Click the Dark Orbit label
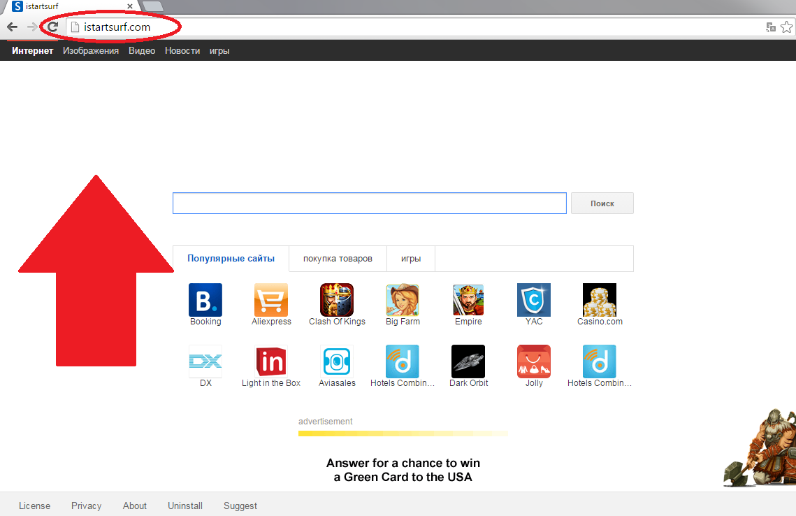The height and width of the screenshot is (516, 796). point(468,383)
